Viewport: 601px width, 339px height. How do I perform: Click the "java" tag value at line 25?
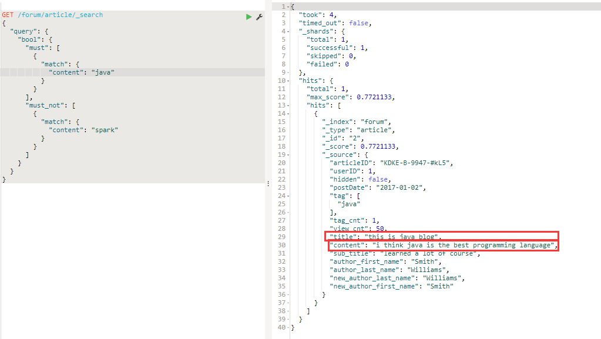pyautogui.click(x=349, y=204)
